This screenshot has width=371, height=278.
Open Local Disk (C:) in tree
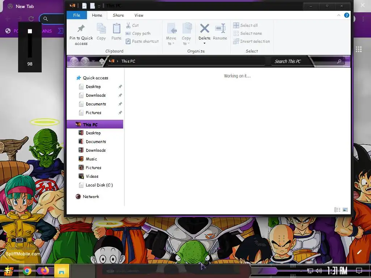pyautogui.click(x=99, y=185)
